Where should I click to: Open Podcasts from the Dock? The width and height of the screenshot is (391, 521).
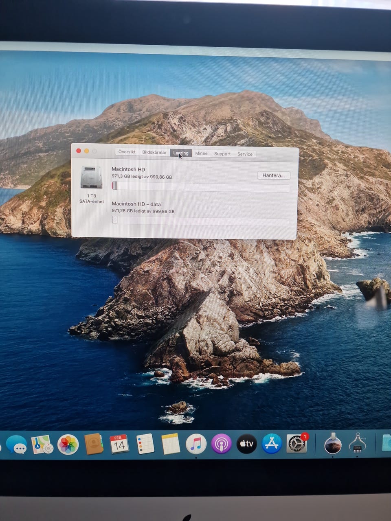(x=221, y=444)
